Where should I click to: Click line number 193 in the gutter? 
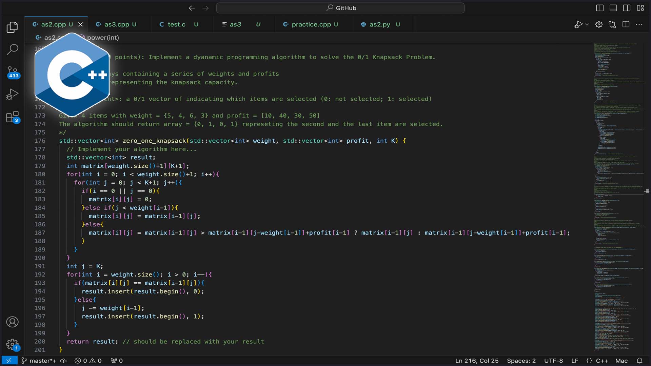[x=40, y=283]
